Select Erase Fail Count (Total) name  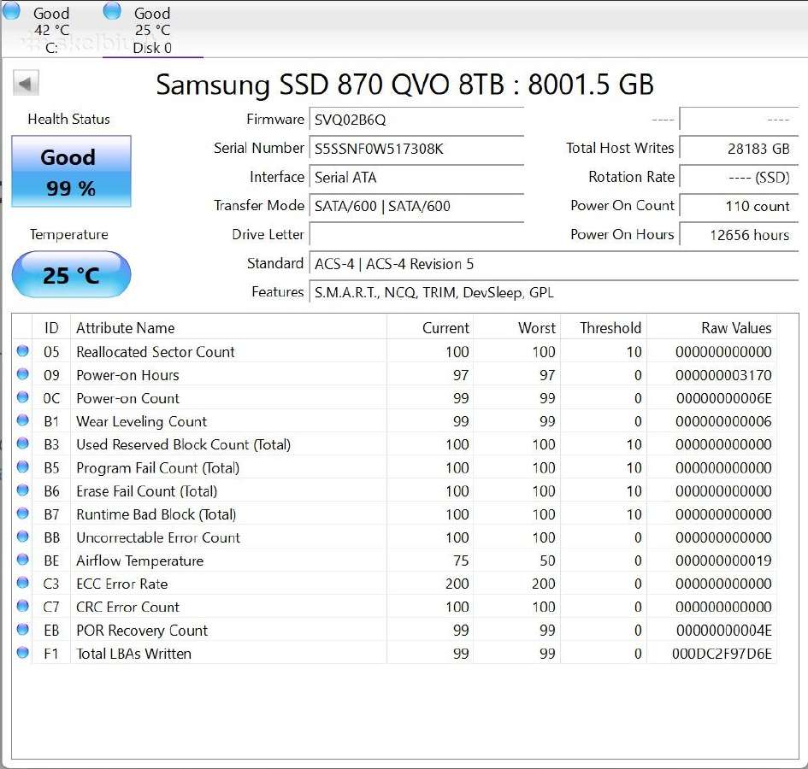point(146,490)
